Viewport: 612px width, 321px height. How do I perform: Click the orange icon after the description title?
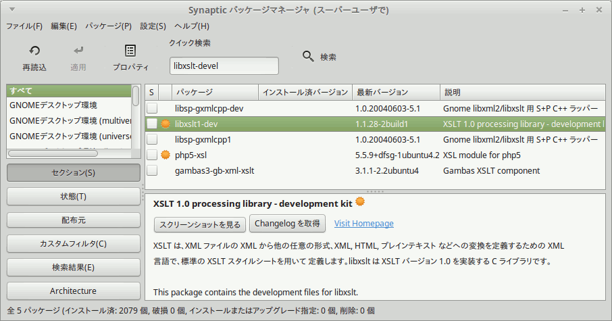[360, 201]
